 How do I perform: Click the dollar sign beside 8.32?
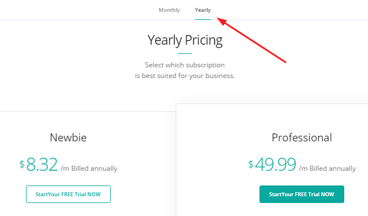pyautogui.click(x=22, y=165)
